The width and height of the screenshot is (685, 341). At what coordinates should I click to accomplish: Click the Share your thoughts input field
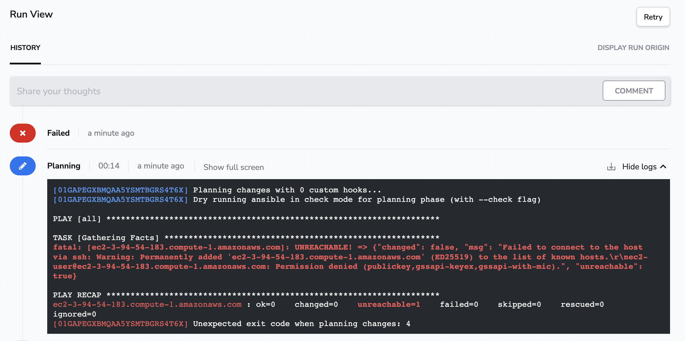pyautogui.click(x=115, y=91)
